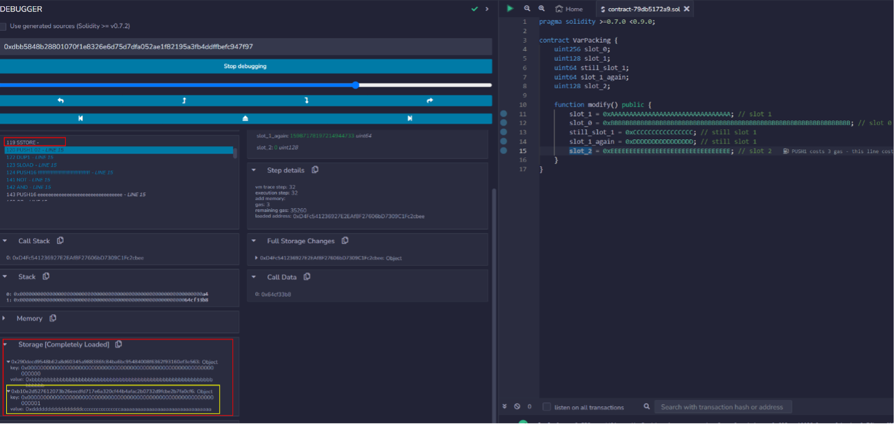This screenshot has height=425, width=895.
Task: Select opcode 142 AND
Action: [29, 187]
